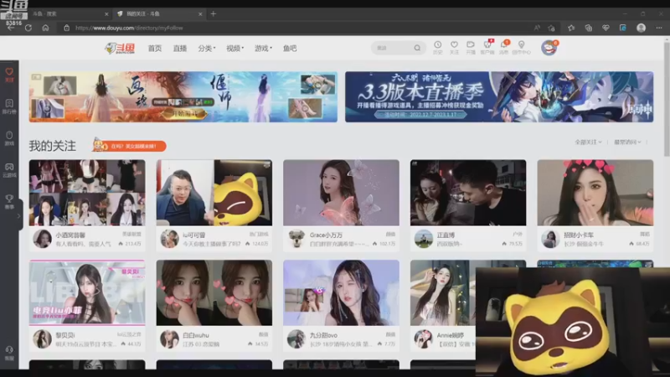Image resolution: width=670 pixels, height=377 pixels.
Task: View site info via padlock icon
Action: [67, 28]
